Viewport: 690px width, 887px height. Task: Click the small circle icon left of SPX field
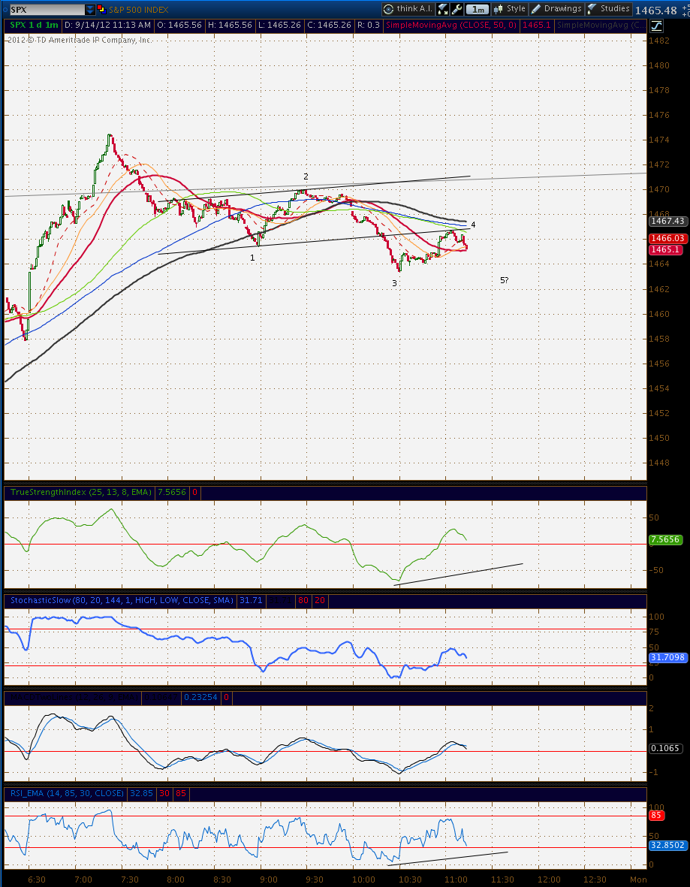point(5,10)
